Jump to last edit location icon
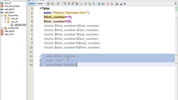The image size is (178, 100). click(48, 4)
